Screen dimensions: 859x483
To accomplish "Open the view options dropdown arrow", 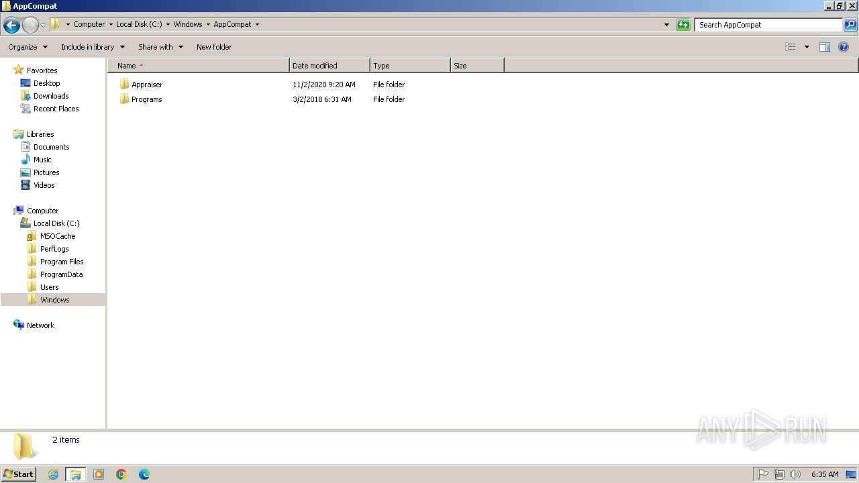I will [807, 47].
